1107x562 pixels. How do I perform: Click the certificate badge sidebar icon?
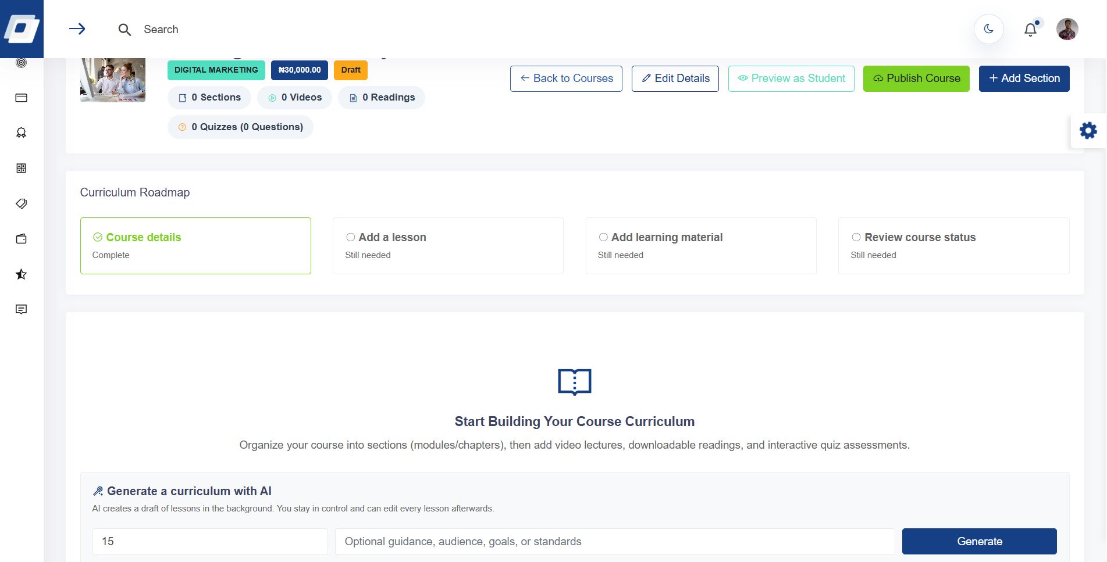[x=22, y=133]
